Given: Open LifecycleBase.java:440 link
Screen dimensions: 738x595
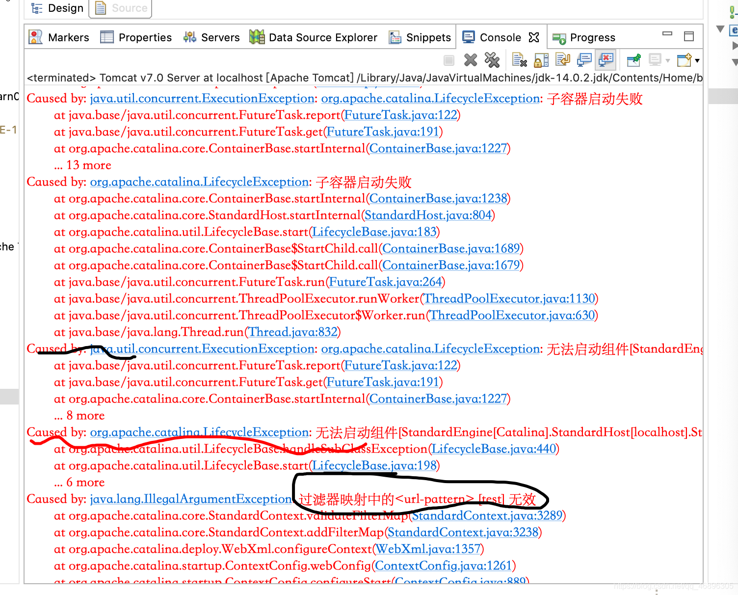Looking at the screenshot, I should [x=494, y=449].
